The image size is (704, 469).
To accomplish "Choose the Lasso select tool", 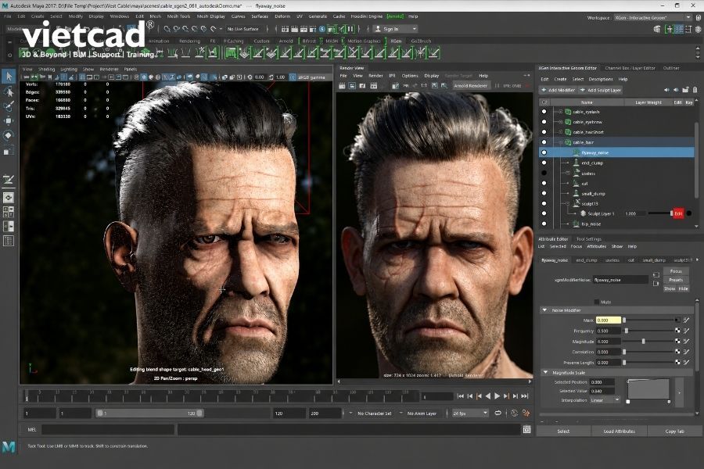I will [x=9, y=91].
